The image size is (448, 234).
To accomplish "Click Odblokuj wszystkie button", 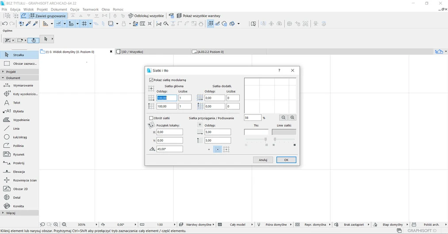I will click(146, 16).
